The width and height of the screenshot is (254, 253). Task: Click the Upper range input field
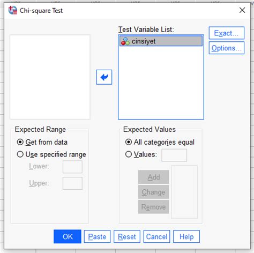tap(72, 183)
